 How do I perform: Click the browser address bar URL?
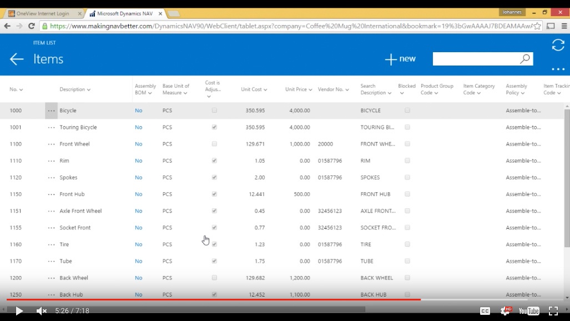coord(291,26)
